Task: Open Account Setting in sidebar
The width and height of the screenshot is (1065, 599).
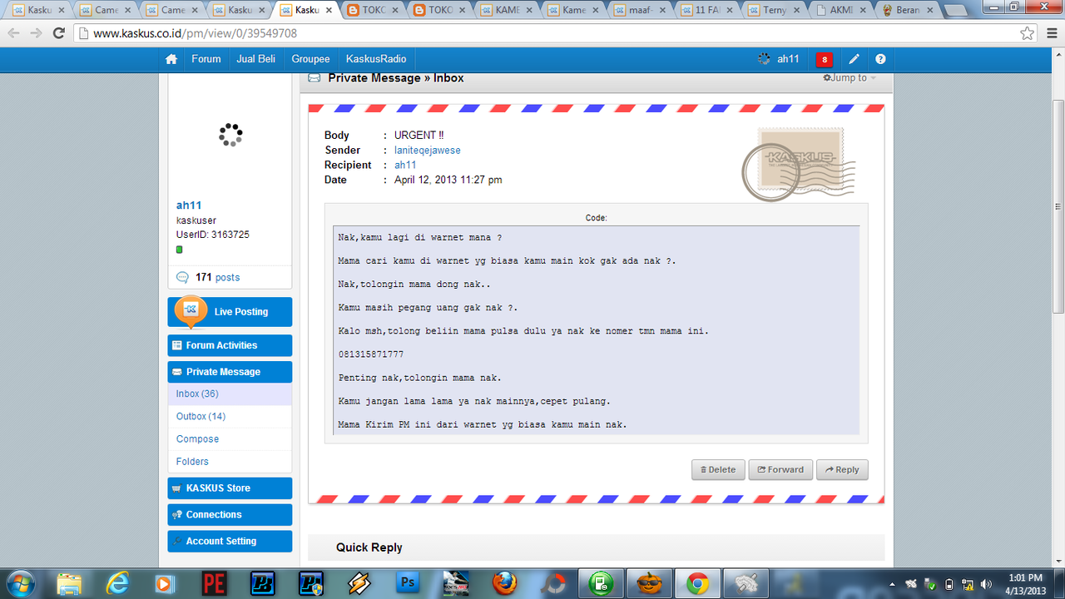Action: point(230,542)
